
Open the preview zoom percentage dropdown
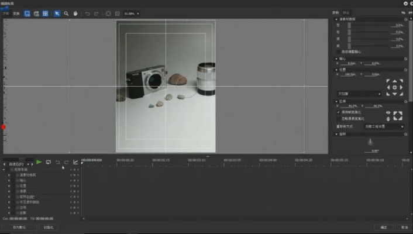132,13
